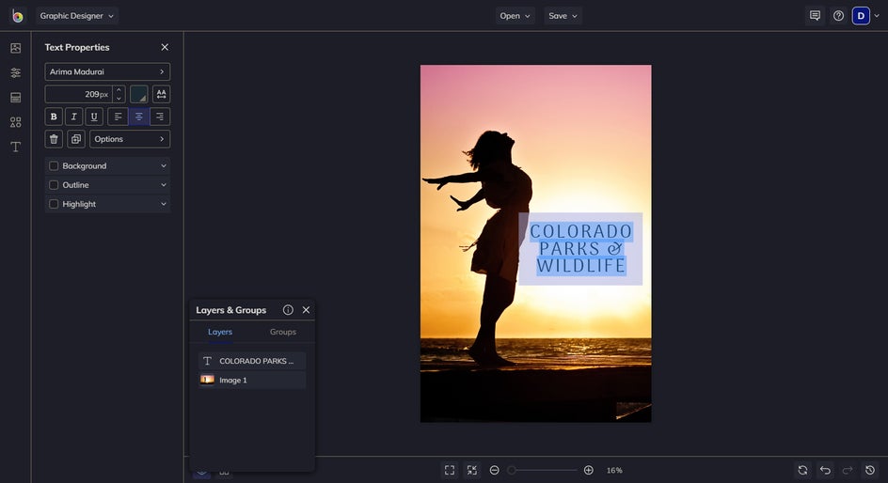Close the Text Properties panel

(165, 47)
